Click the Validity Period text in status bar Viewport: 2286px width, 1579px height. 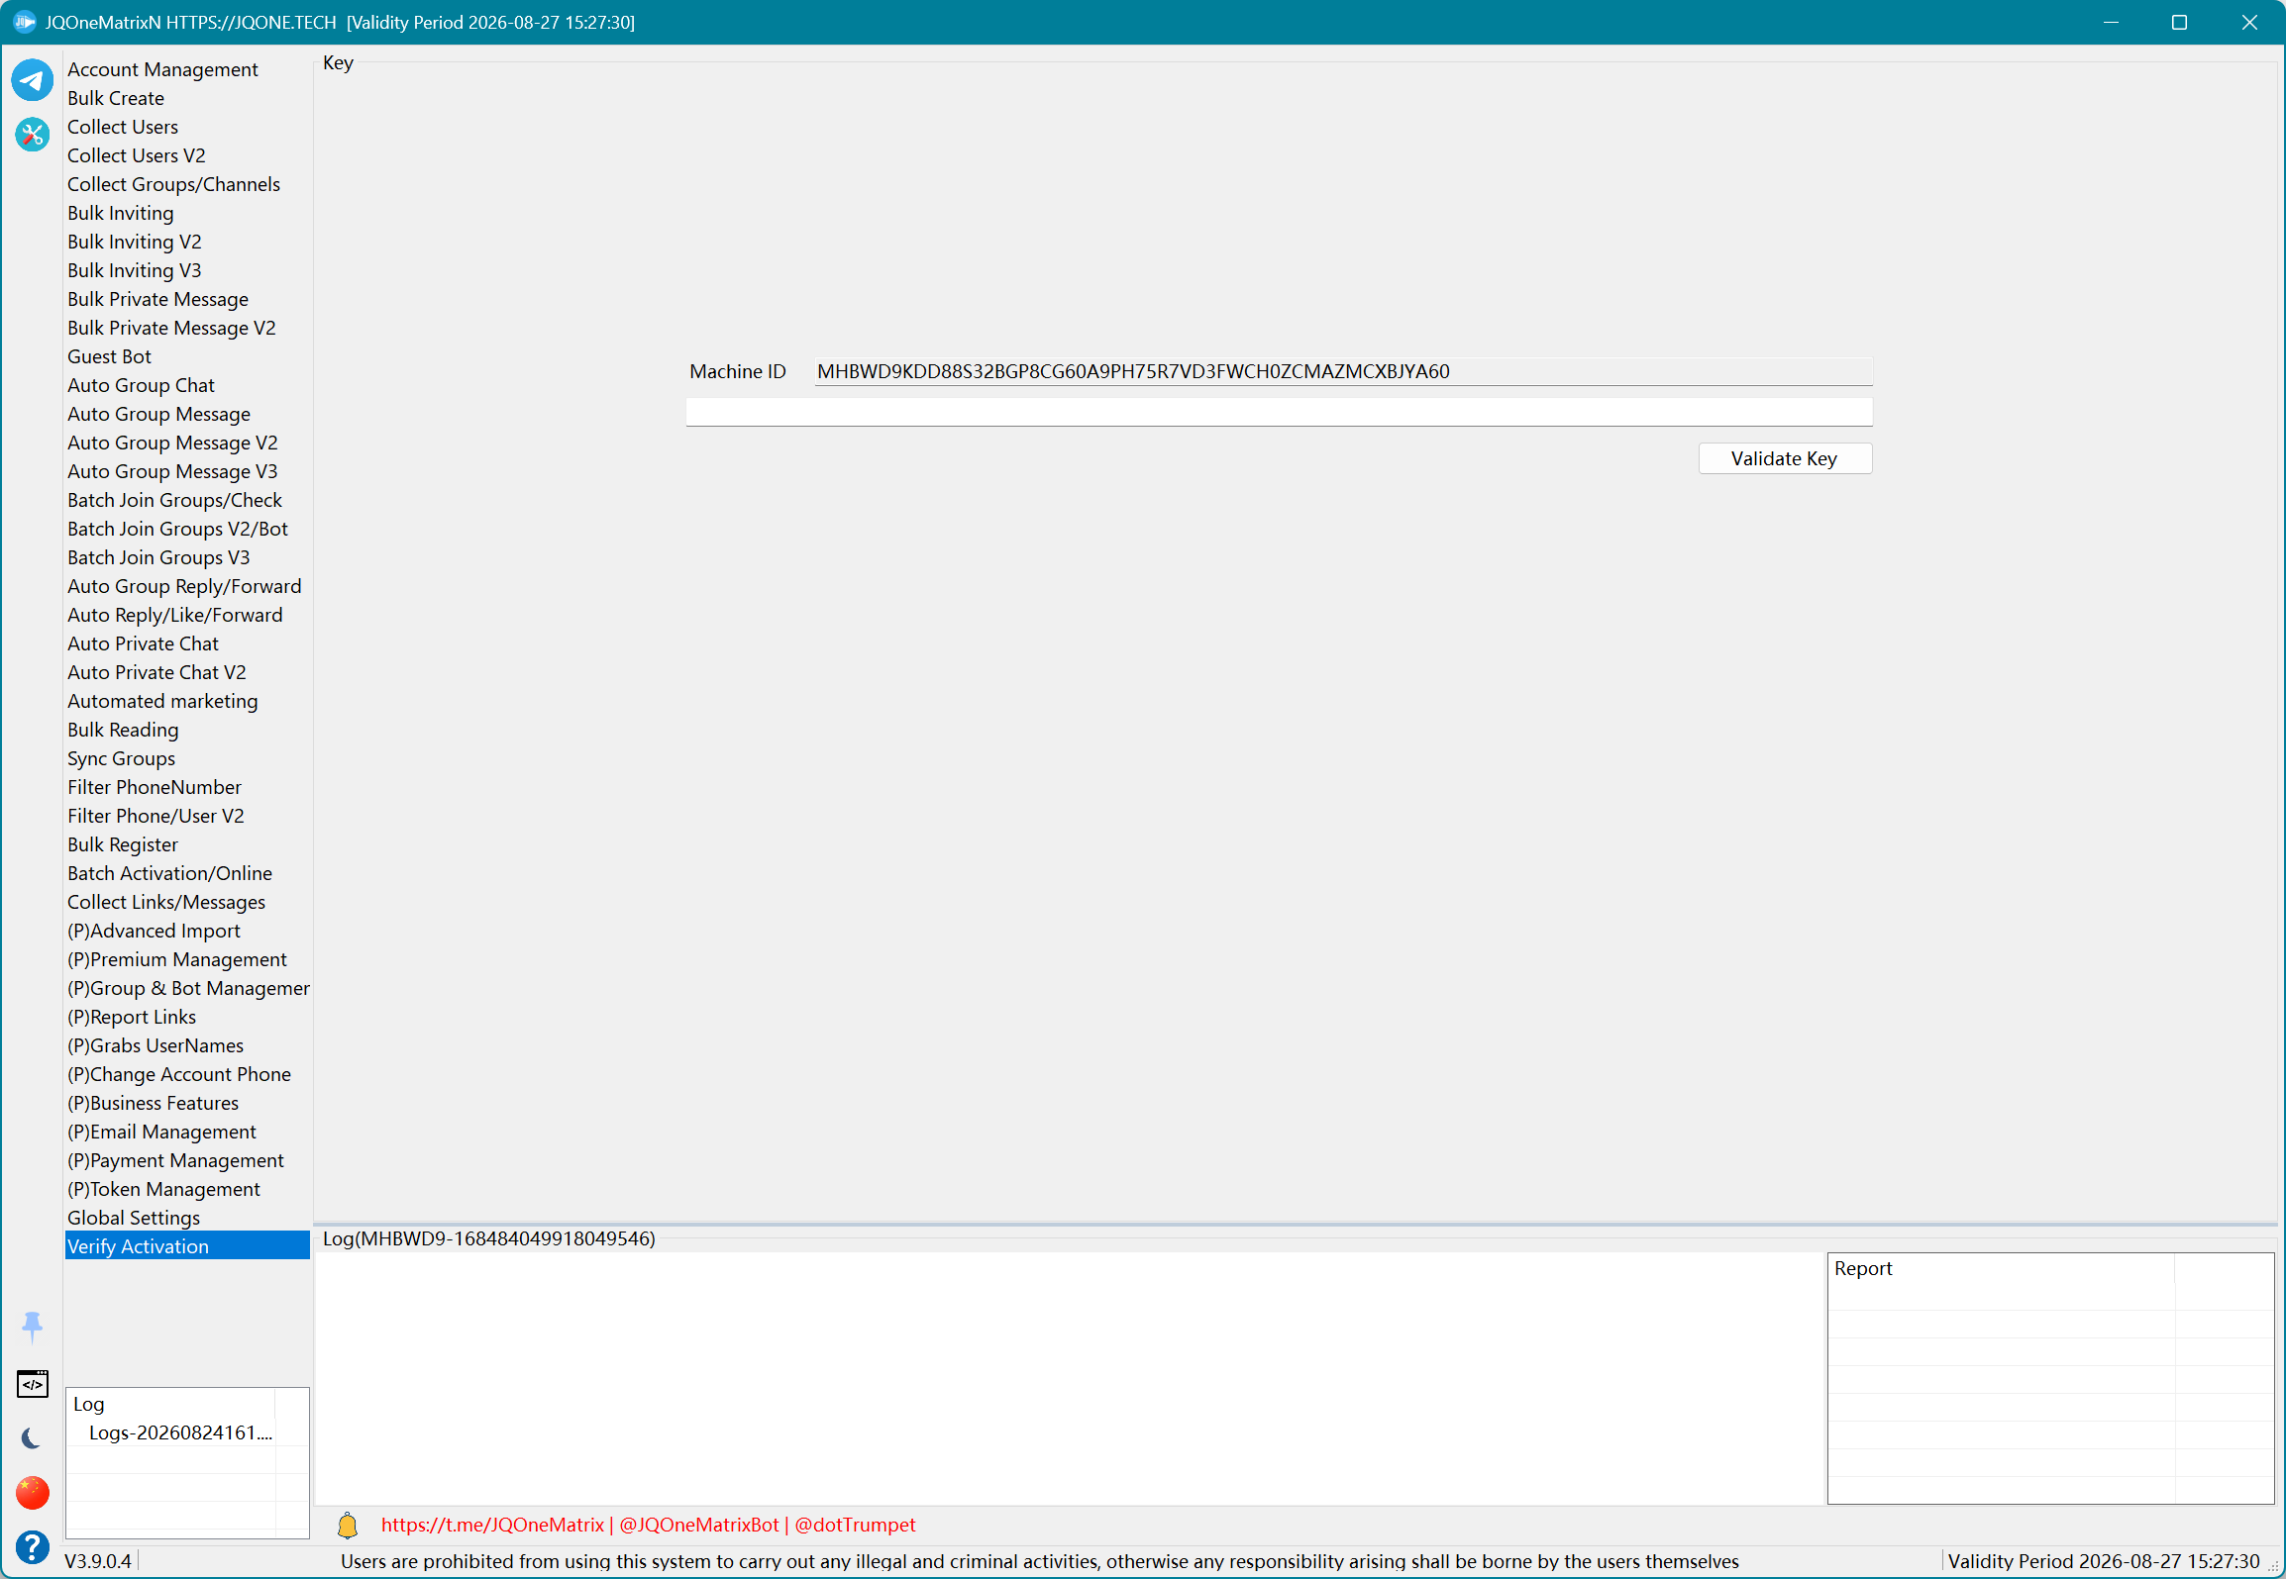click(x=2104, y=1561)
